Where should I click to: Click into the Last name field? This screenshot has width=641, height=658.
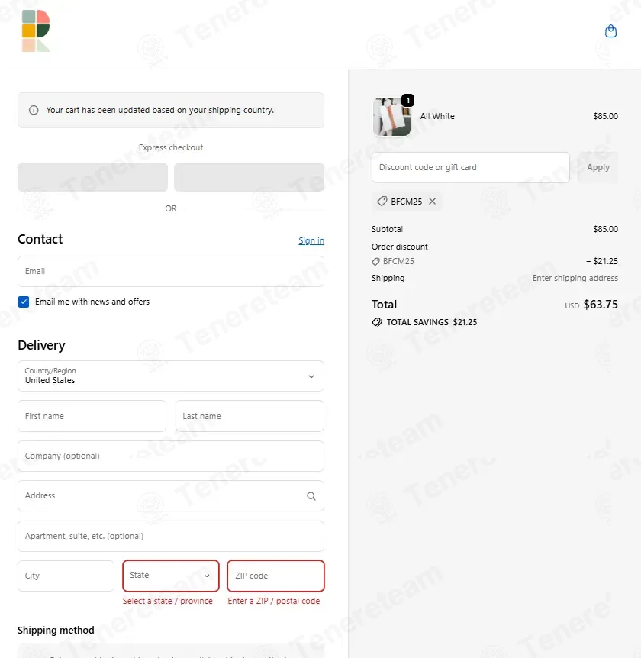250,416
